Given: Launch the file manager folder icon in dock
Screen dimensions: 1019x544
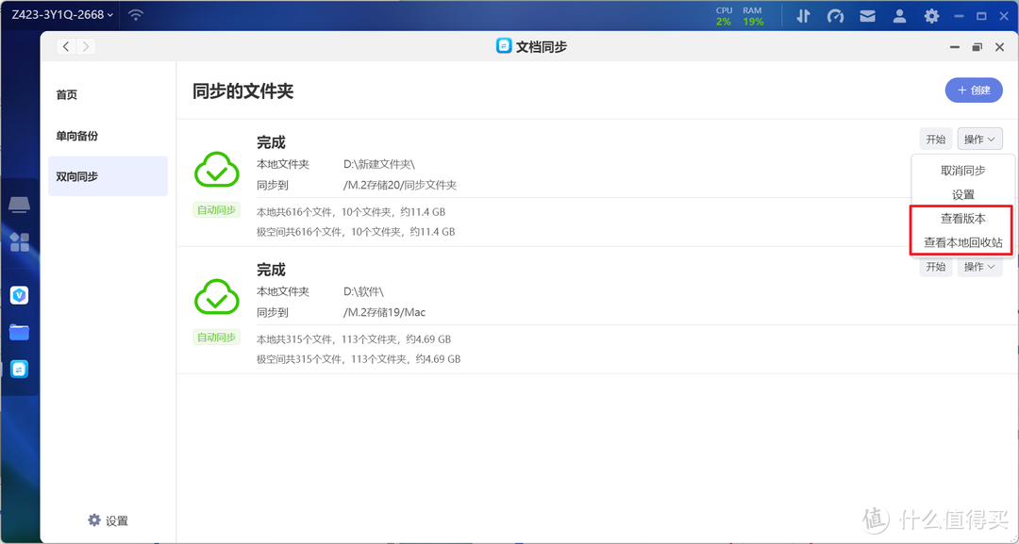Looking at the screenshot, I should (x=20, y=331).
